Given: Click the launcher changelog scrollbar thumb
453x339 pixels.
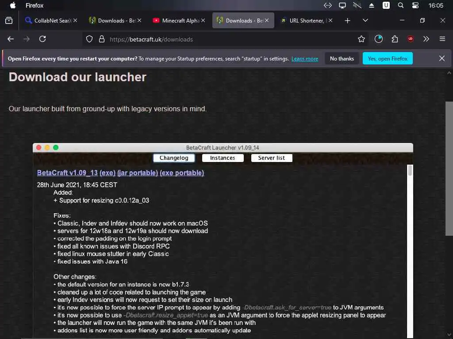Looking at the screenshot, I should 410,170.
